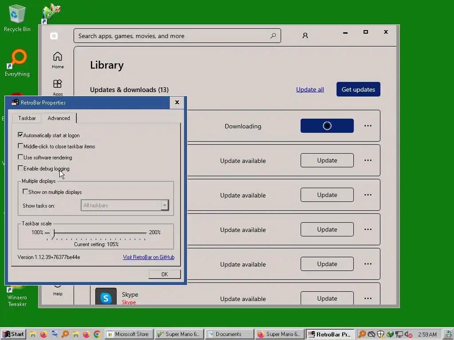The image size is (454, 340).
Task: Click Update button for Skype
Action: tap(327, 298)
